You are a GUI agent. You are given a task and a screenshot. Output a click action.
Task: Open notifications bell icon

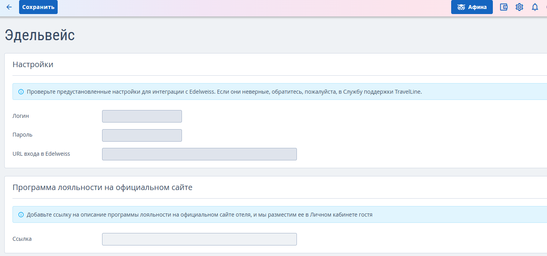pyautogui.click(x=535, y=7)
